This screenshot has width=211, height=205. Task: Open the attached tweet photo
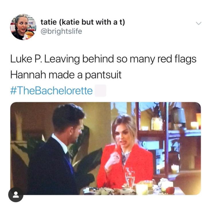point(106,149)
